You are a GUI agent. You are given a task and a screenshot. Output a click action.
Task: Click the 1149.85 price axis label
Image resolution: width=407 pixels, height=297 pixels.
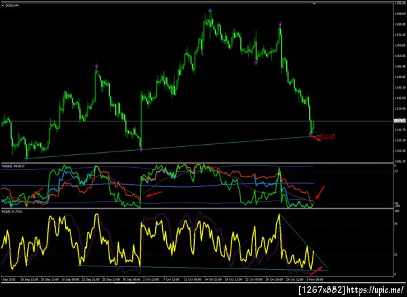click(400, 77)
